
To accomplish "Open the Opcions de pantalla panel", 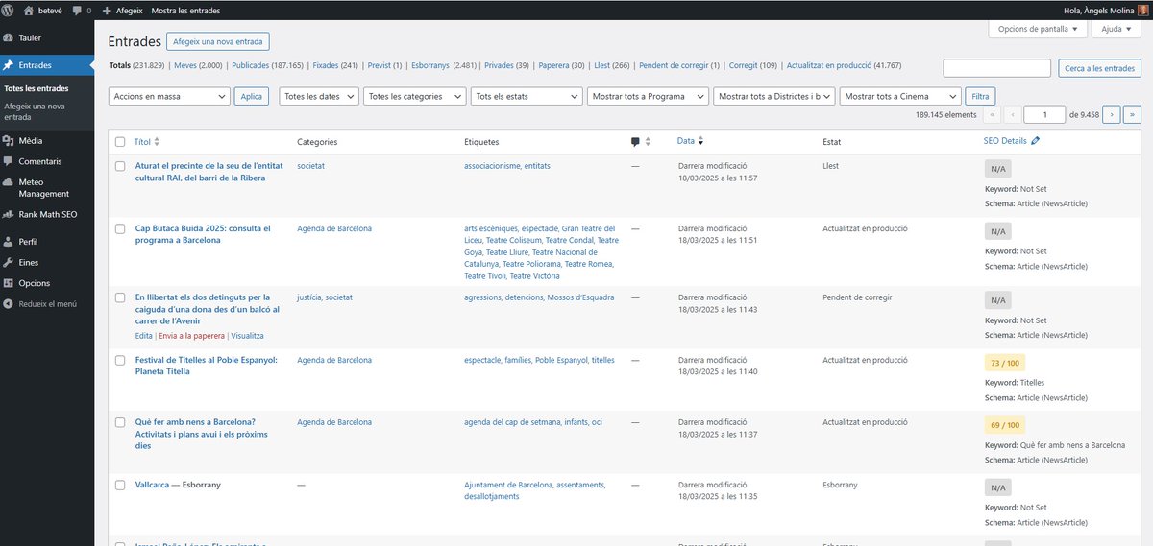I will 1038,29.
